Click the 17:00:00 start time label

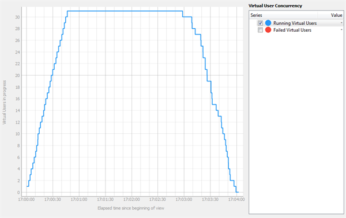pyautogui.click(x=27, y=200)
